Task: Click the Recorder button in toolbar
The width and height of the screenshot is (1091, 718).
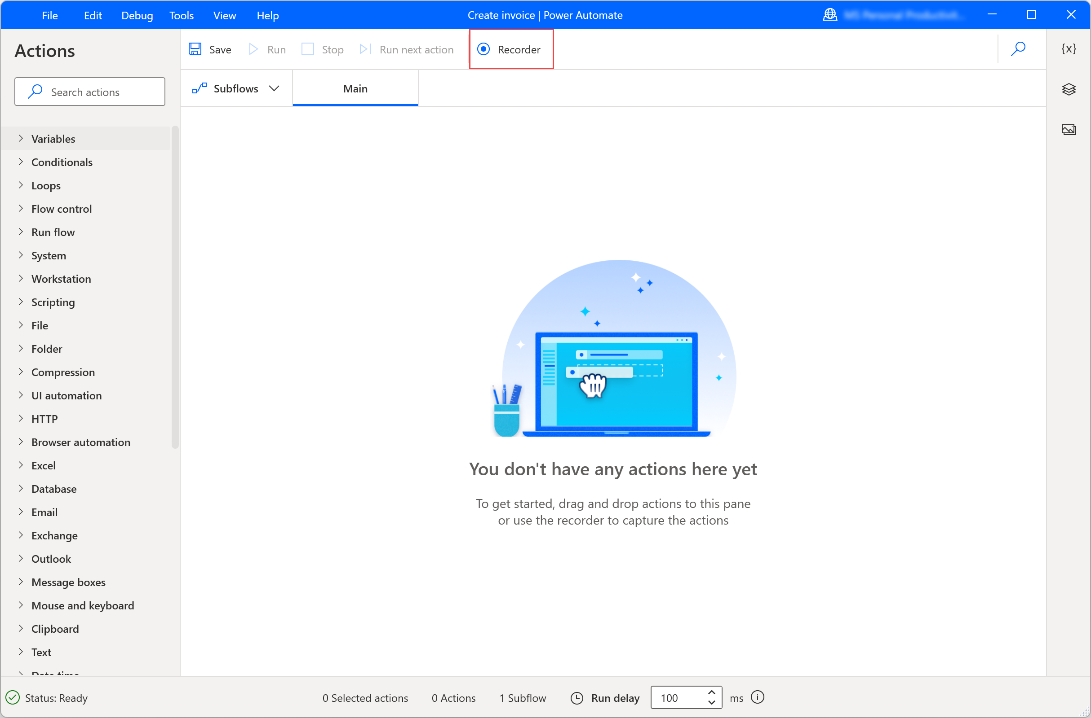Action: 510,49
